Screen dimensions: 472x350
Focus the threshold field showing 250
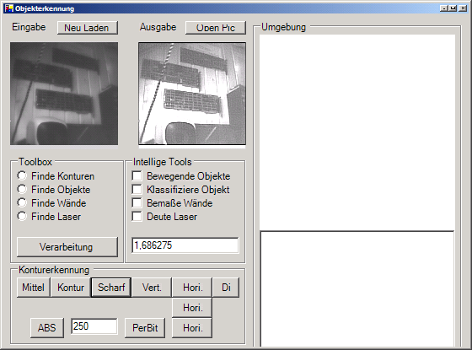point(94,326)
